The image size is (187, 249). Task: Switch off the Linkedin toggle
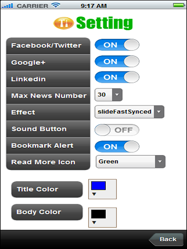(117, 77)
